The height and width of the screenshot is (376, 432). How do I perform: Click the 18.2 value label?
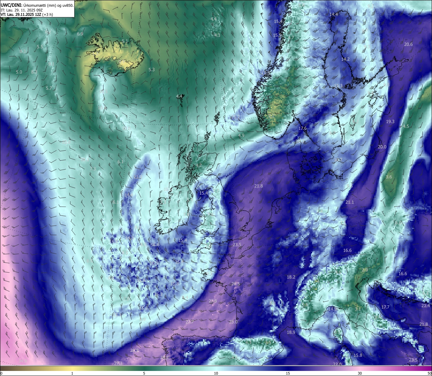click(291, 277)
